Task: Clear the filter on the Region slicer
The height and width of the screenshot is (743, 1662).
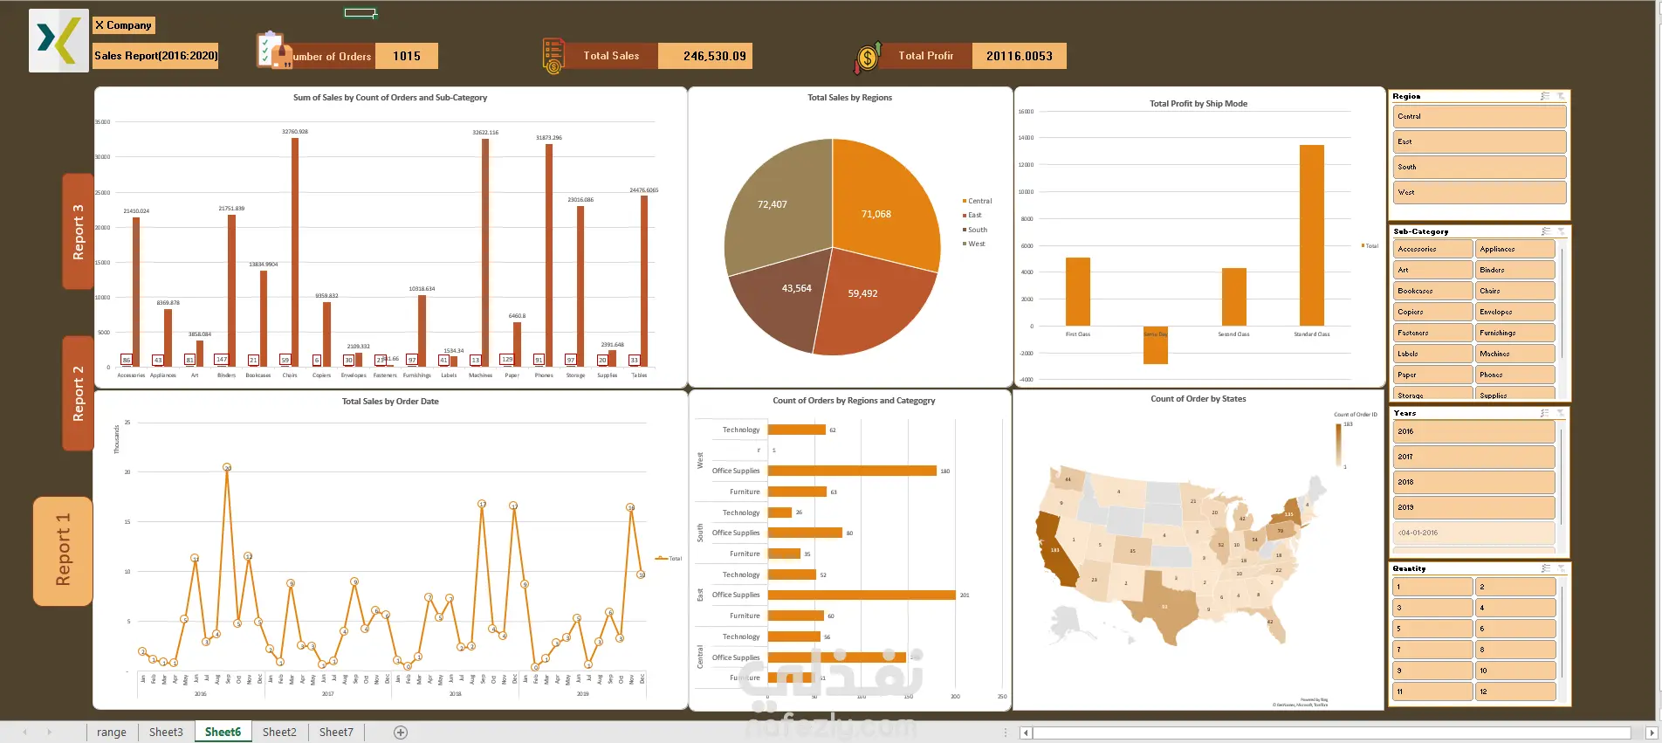Action: coord(1561,96)
